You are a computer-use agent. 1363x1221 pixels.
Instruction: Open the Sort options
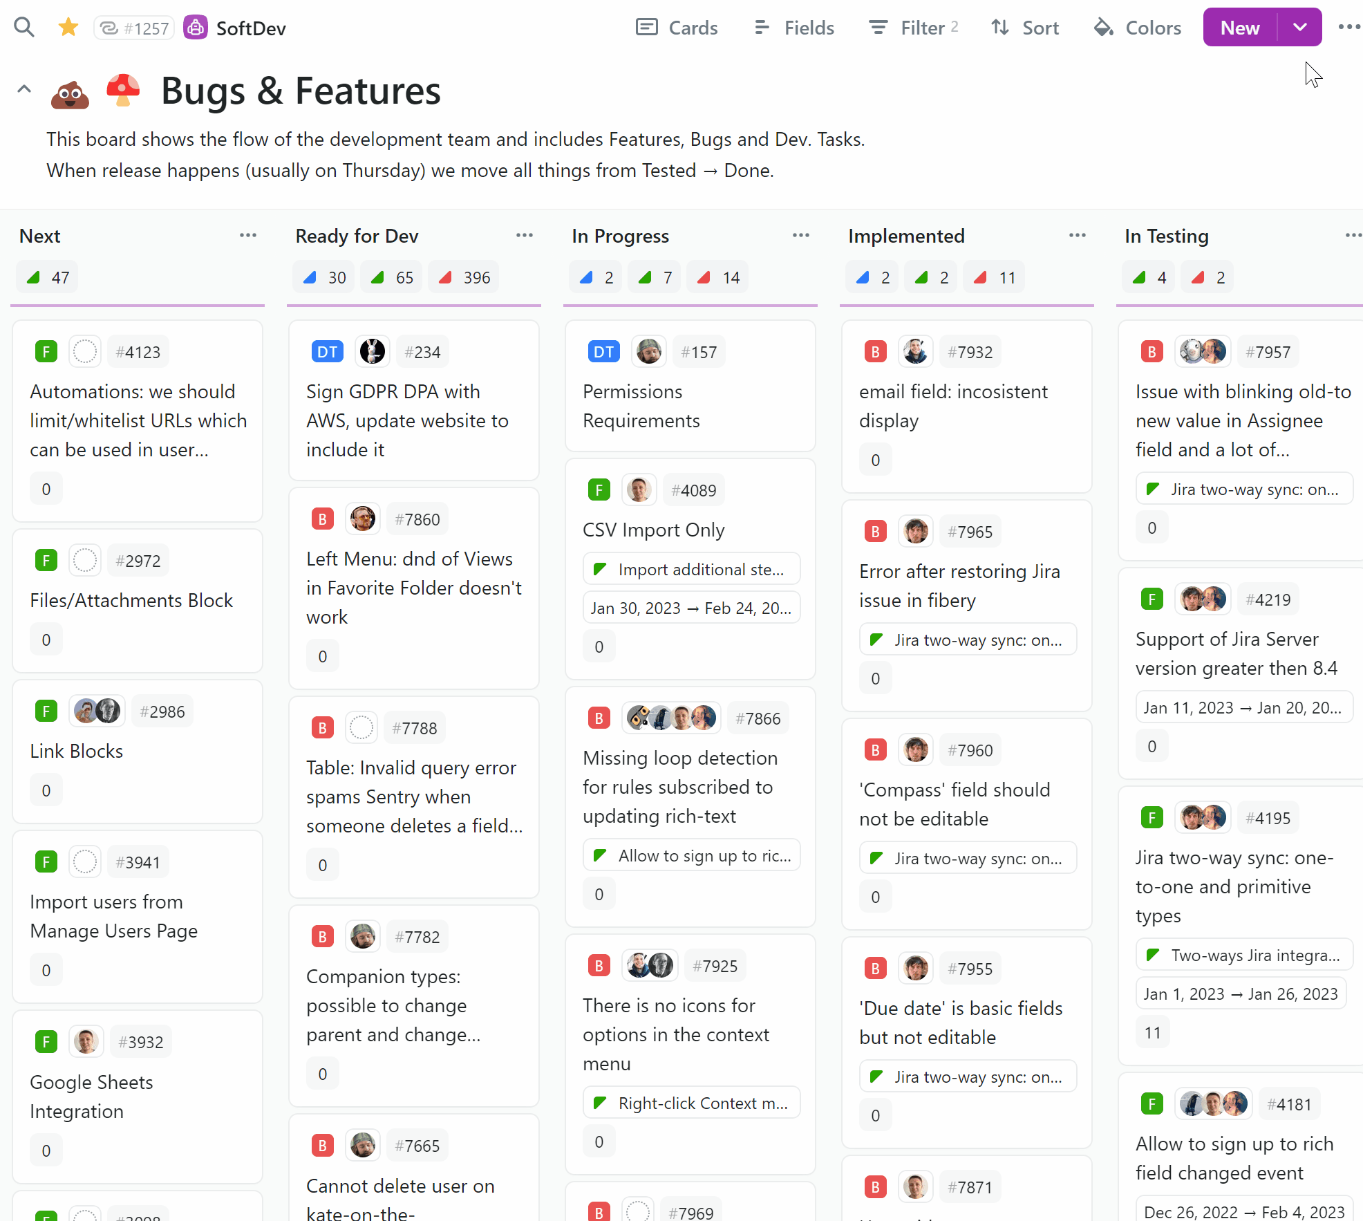click(1025, 28)
